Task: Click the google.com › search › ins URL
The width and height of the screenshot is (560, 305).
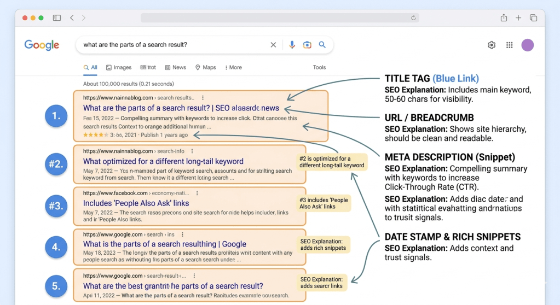Action: [129, 234]
